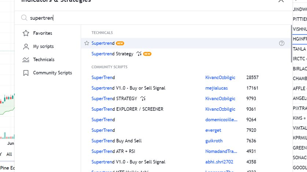
Task: Add SuperTrend STRATEGY community script
Action: click(114, 99)
